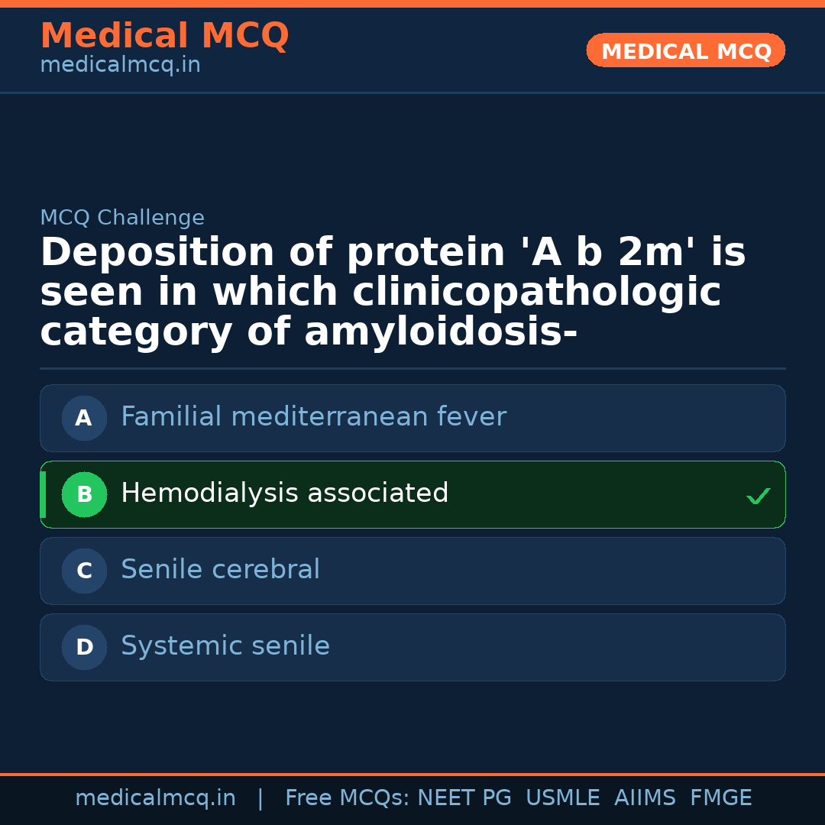Click USMLE in the footer
Viewport: 825px width, 825px height.
coord(562,798)
